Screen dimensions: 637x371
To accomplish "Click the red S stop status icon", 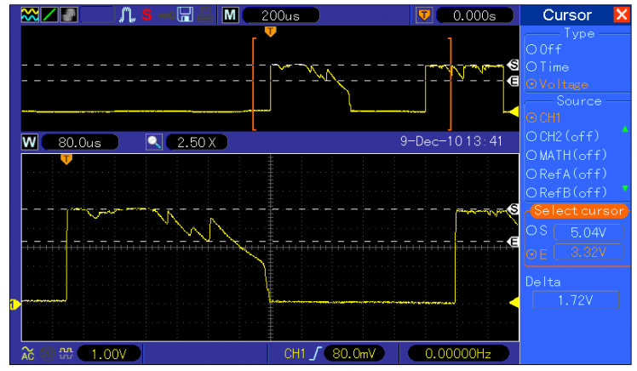I will point(146,14).
